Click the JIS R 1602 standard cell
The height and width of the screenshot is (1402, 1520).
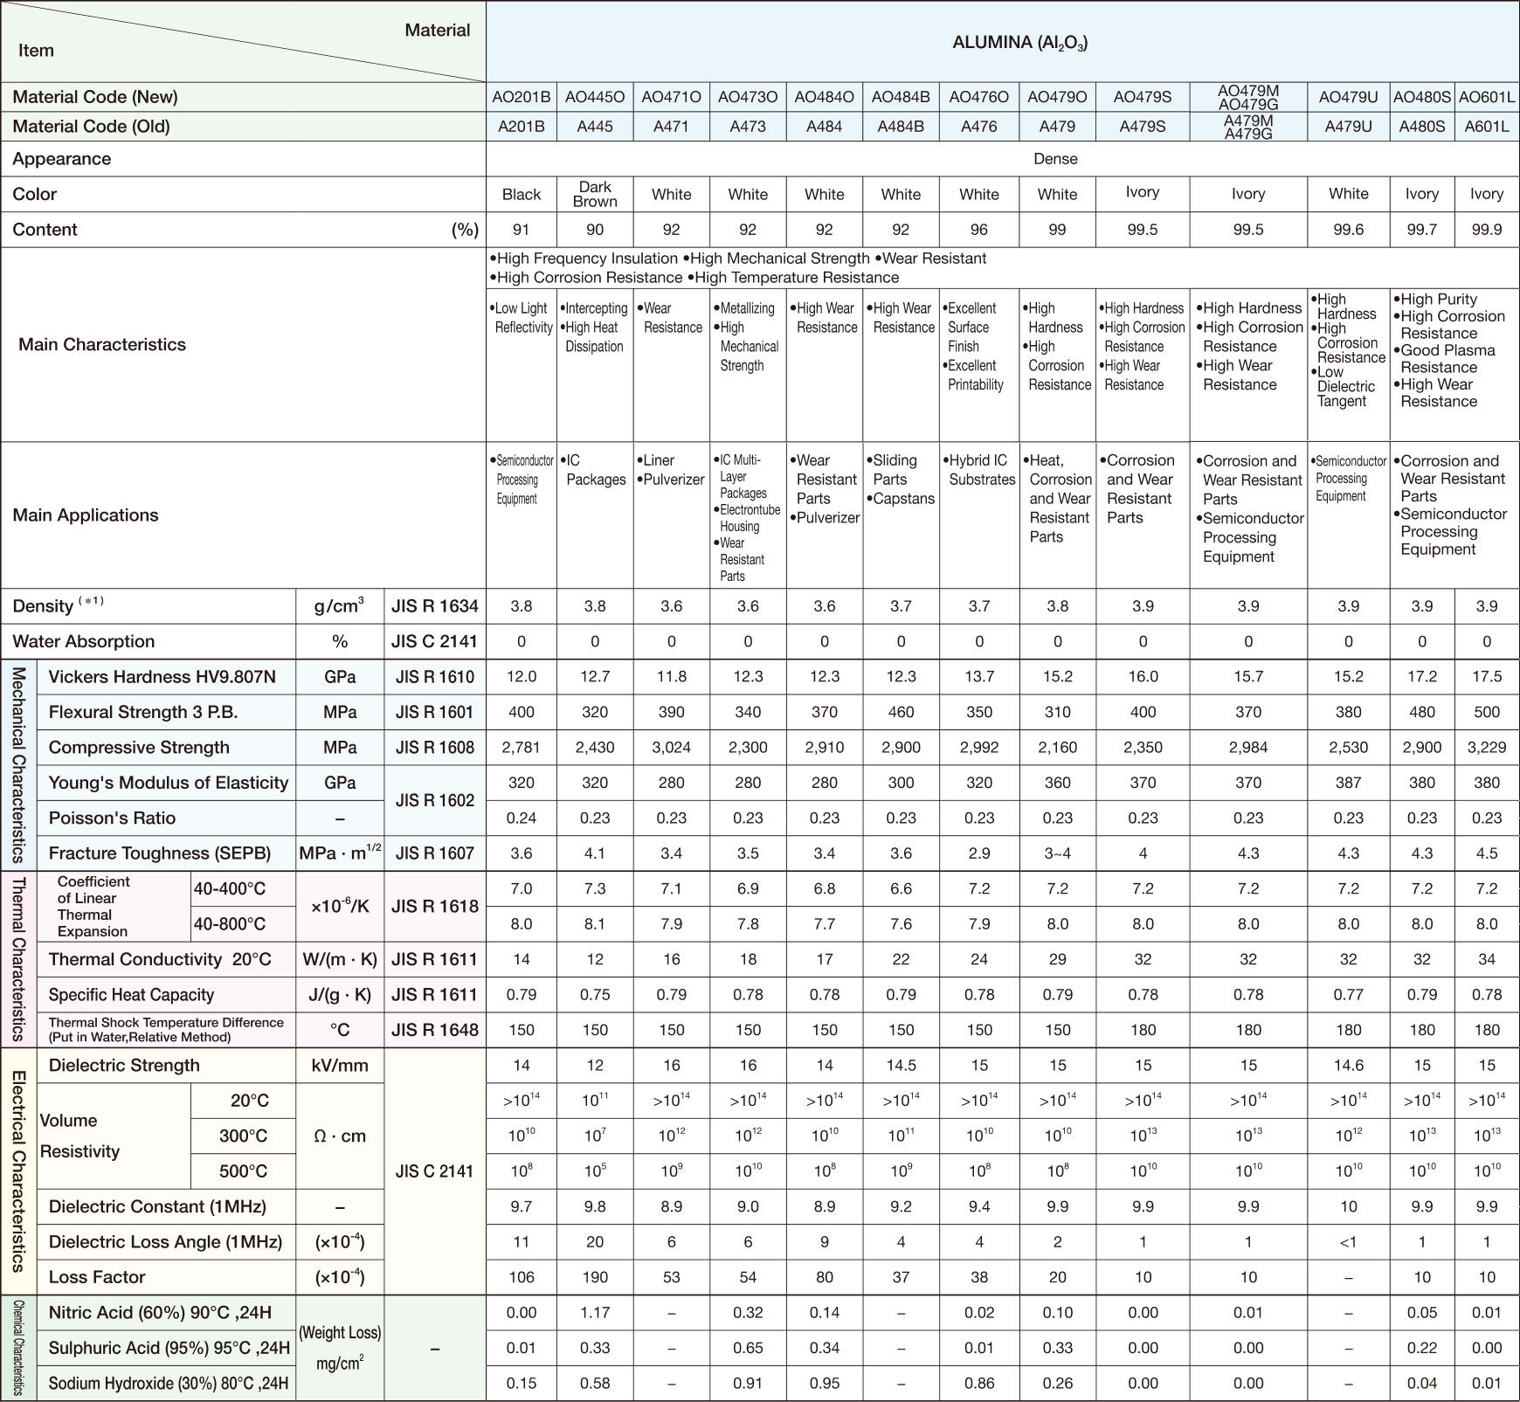(x=434, y=800)
